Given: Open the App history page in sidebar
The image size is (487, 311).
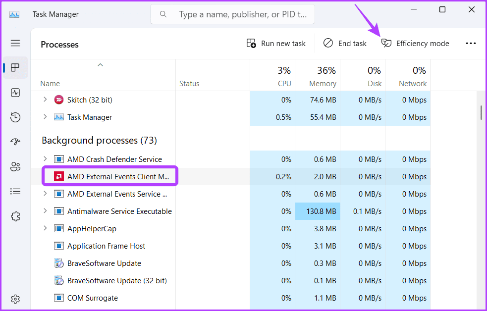Looking at the screenshot, I should [x=15, y=117].
